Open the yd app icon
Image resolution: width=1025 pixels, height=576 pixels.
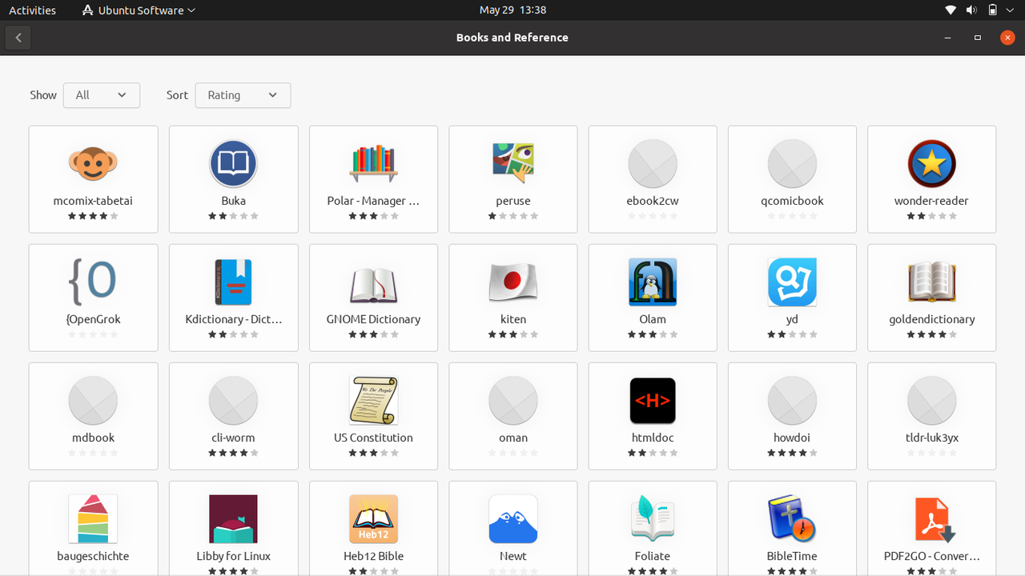[x=792, y=282]
